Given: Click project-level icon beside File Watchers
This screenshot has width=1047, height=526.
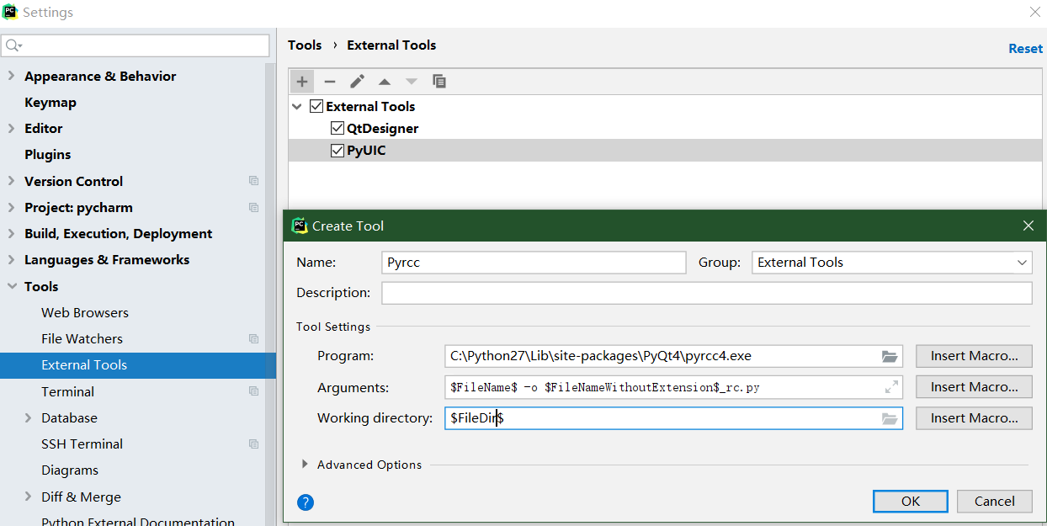Looking at the screenshot, I should (253, 338).
